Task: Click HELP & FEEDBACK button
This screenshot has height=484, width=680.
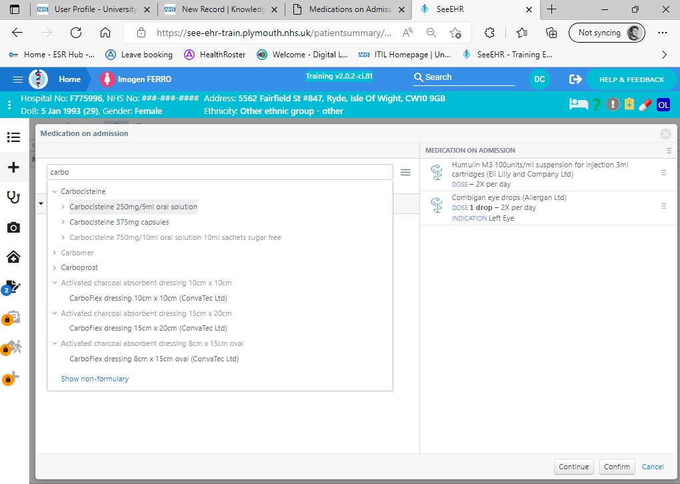Action: coord(631,79)
